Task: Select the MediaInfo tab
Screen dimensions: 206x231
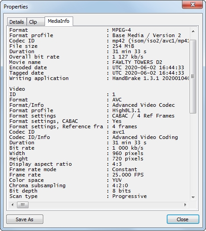Action: tap(59, 21)
